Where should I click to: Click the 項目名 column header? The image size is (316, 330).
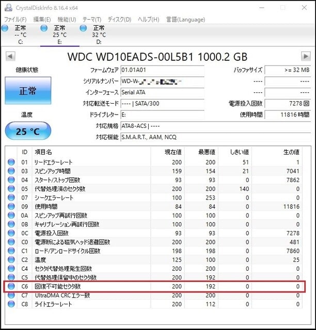tap(91, 152)
